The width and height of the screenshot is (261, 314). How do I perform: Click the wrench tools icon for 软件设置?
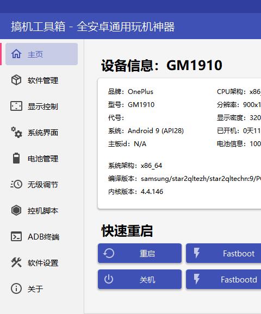click(16, 262)
